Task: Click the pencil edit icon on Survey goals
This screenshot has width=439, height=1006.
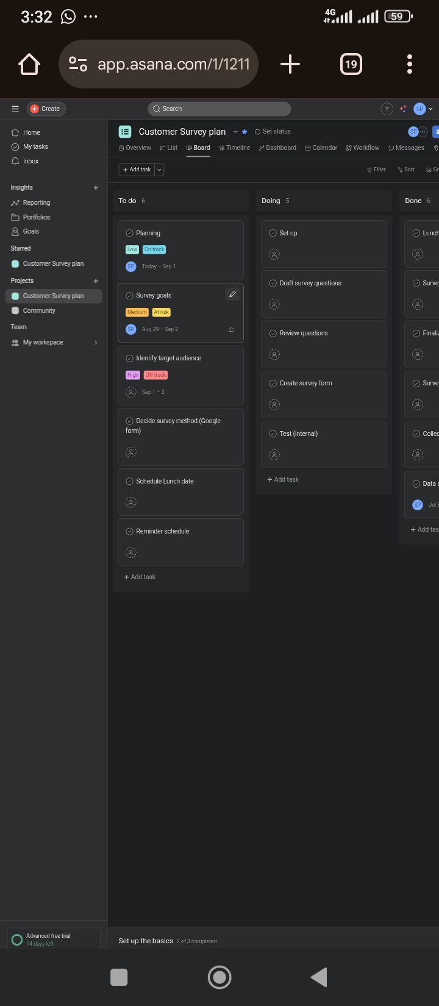Action: click(x=232, y=294)
